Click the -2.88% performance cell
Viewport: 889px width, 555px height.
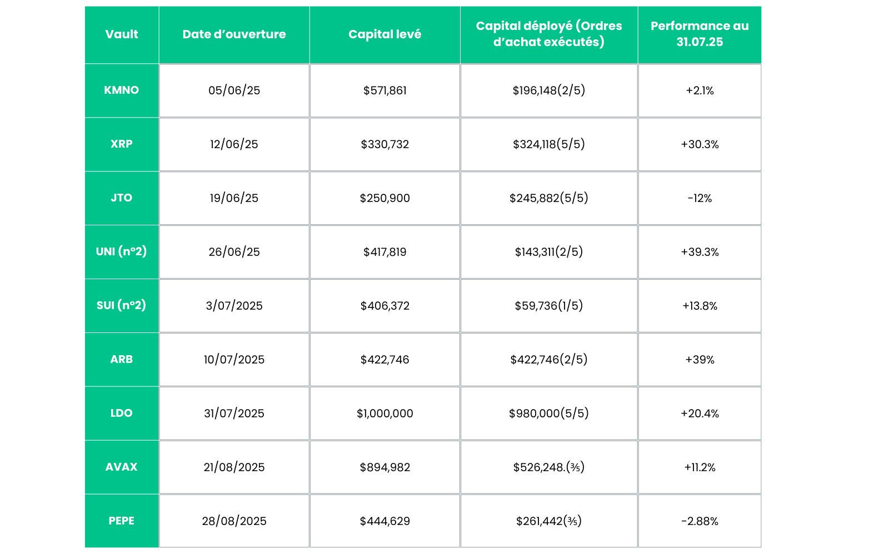[699, 521]
